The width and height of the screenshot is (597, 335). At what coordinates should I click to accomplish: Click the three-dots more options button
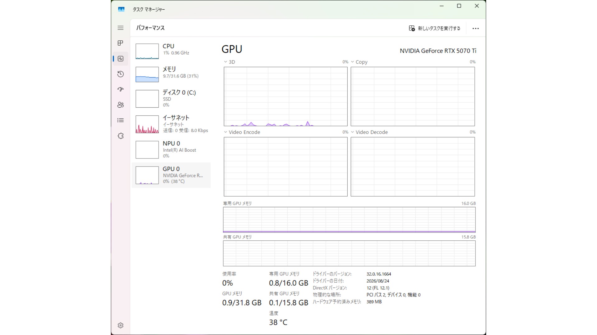click(475, 28)
